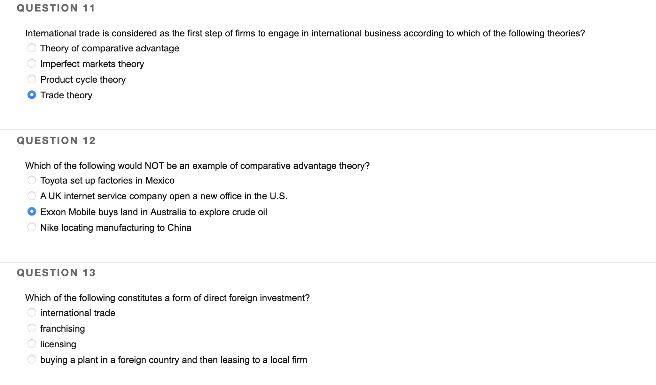Select Nike locating manufacturing to China
656x385 pixels.
32,227
